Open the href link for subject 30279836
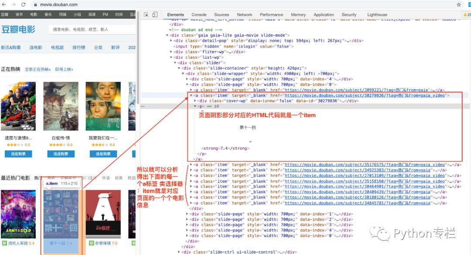The width and height of the screenshot is (471, 255). click(x=365, y=95)
